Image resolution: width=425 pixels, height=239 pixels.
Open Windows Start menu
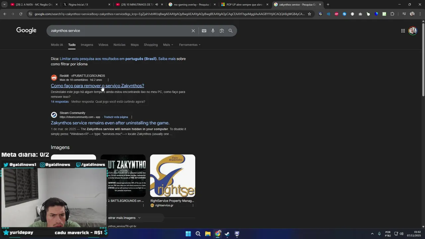188,234
